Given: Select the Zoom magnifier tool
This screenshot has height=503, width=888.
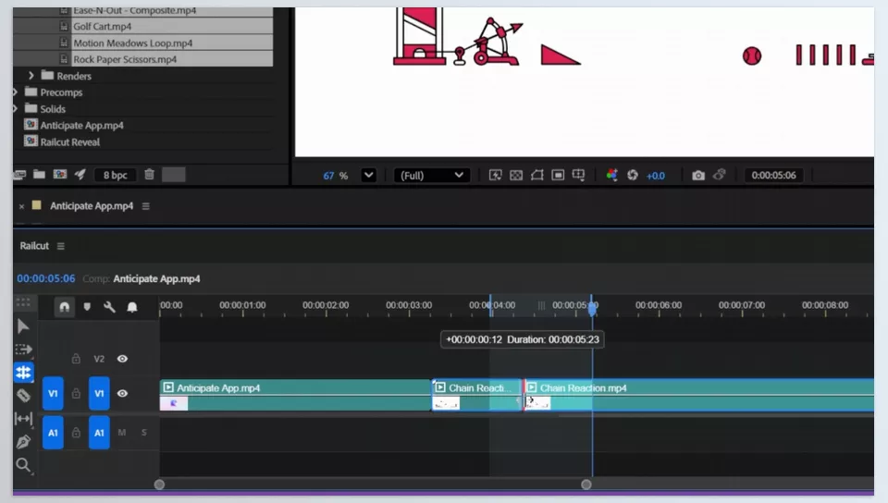Looking at the screenshot, I should pos(23,465).
